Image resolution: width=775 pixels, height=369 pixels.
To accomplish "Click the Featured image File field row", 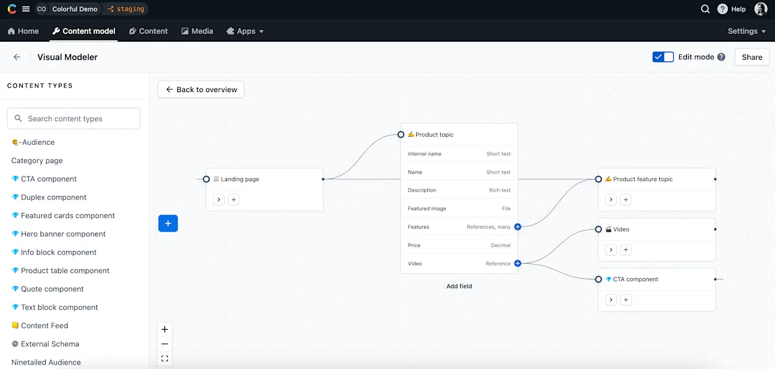I will point(459,208).
